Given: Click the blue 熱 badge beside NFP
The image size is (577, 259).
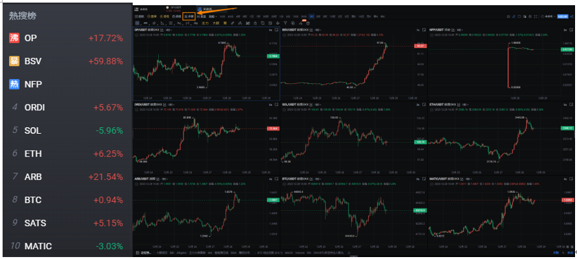Looking at the screenshot, I should pos(14,84).
